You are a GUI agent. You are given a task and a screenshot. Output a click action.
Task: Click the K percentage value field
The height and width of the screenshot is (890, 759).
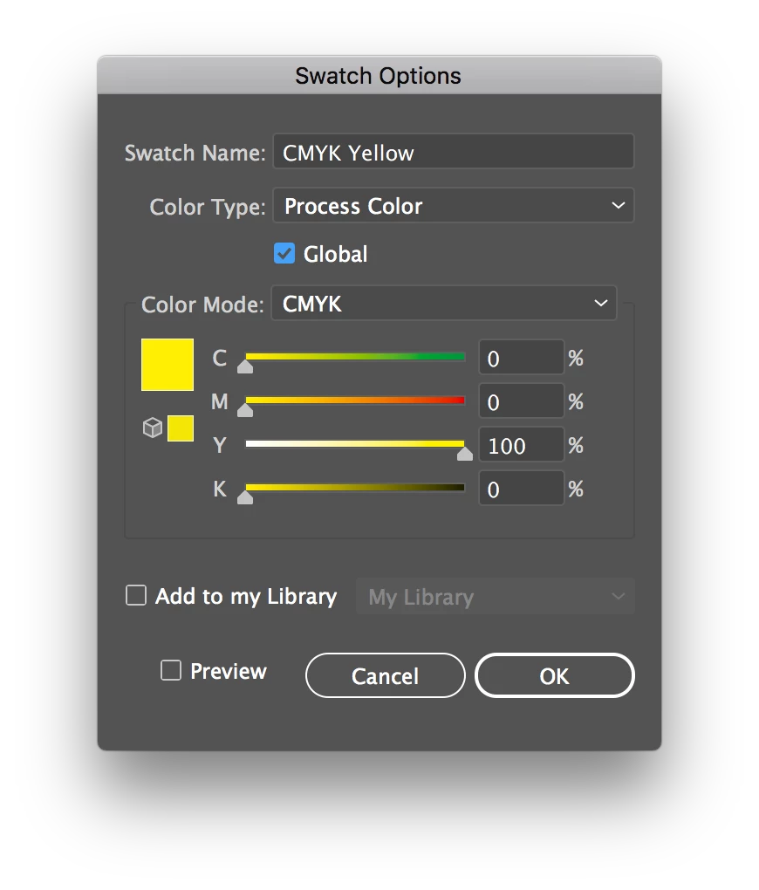(x=522, y=488)
